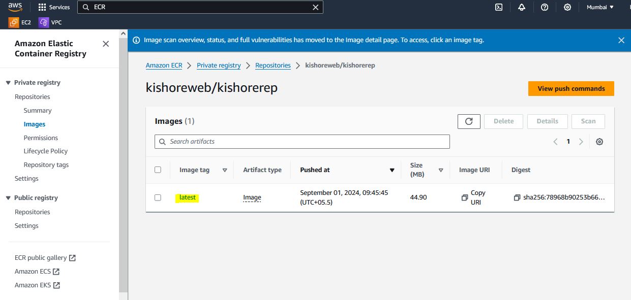
Task: Collapse the Private registry section
Action: [x=8, y=83]
